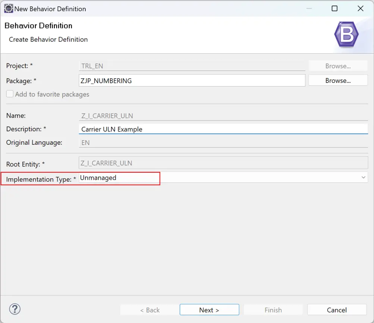The image size is (374, 323).
Task: Click the Eclipse window icon in title bar
Action: (x=8, y=9)
